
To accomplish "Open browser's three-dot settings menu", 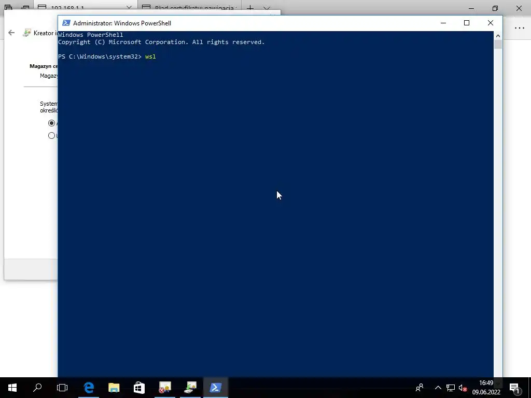I will tap(520, 28).
